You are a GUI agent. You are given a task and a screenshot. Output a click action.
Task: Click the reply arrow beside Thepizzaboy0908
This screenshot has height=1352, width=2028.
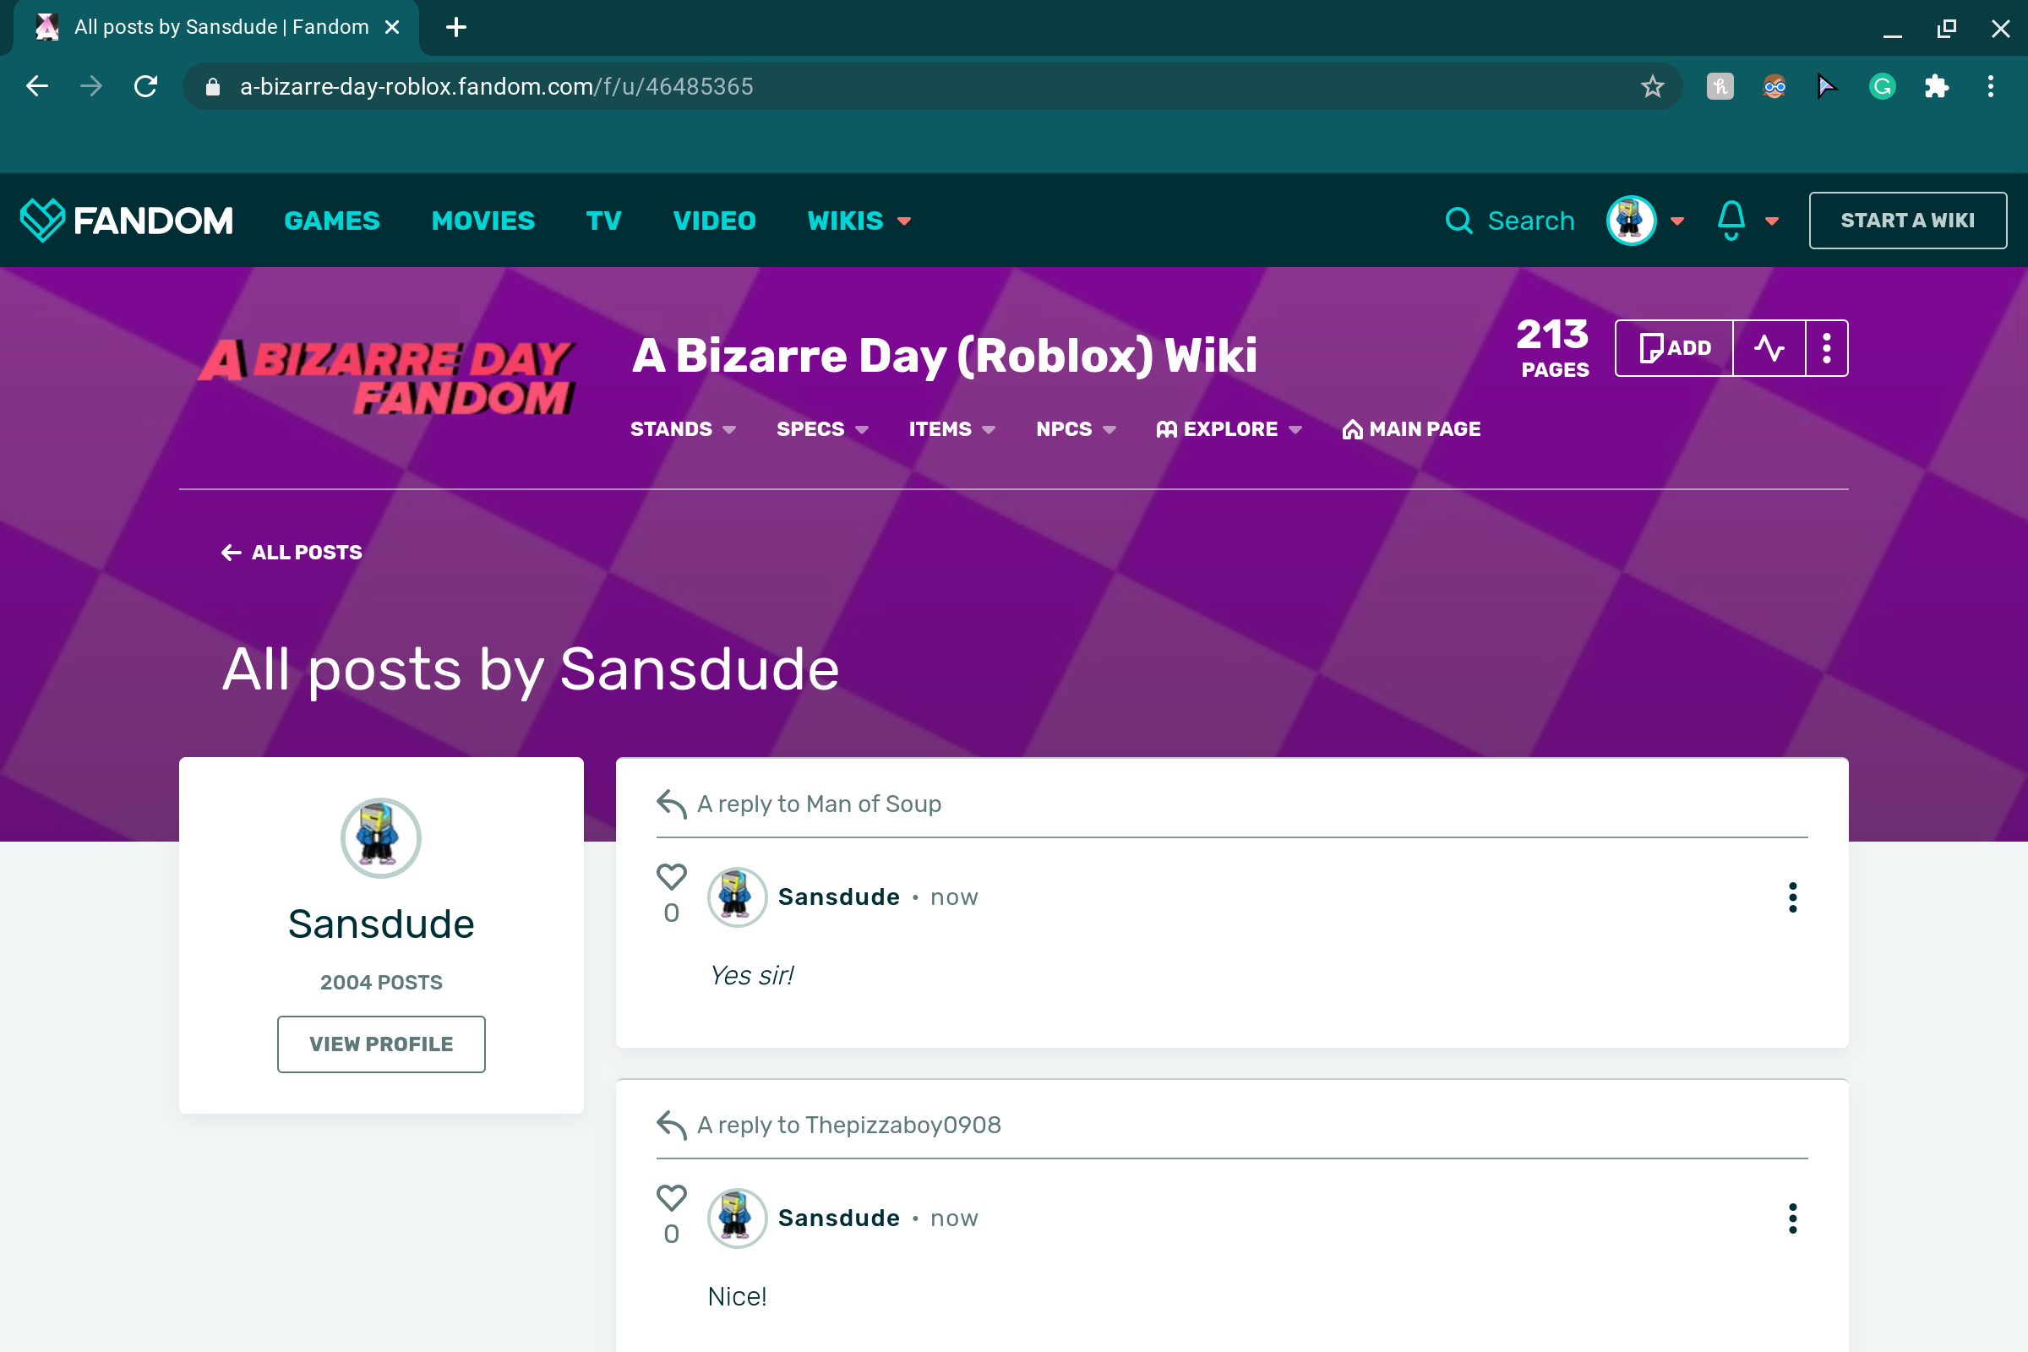click(x=672, y=1125)
